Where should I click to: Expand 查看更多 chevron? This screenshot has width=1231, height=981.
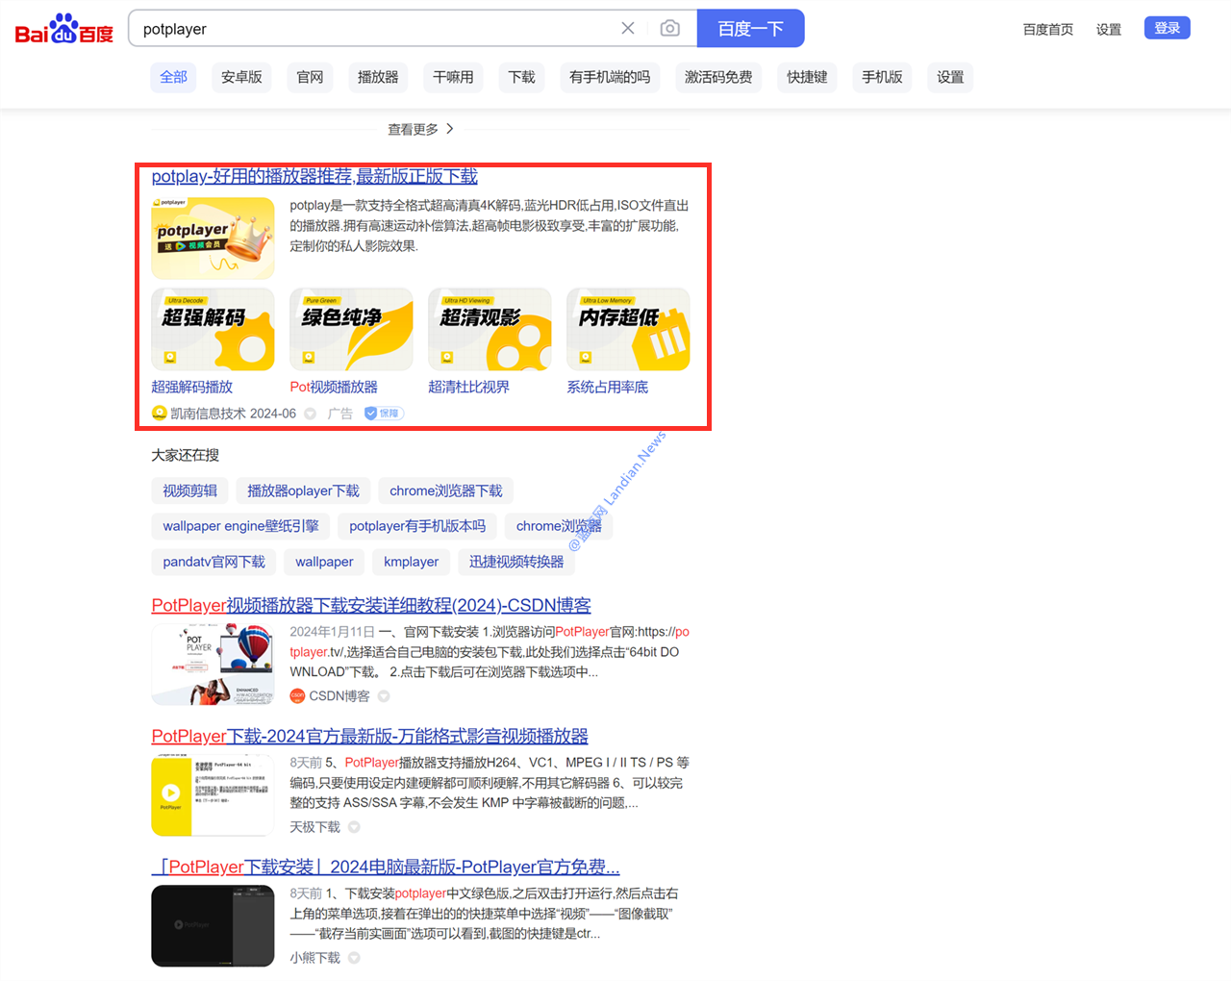(449, 129)
